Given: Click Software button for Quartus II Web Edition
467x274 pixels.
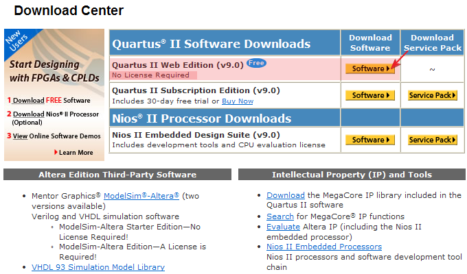Looking at the screenshot, I should [x=370, y=68].
